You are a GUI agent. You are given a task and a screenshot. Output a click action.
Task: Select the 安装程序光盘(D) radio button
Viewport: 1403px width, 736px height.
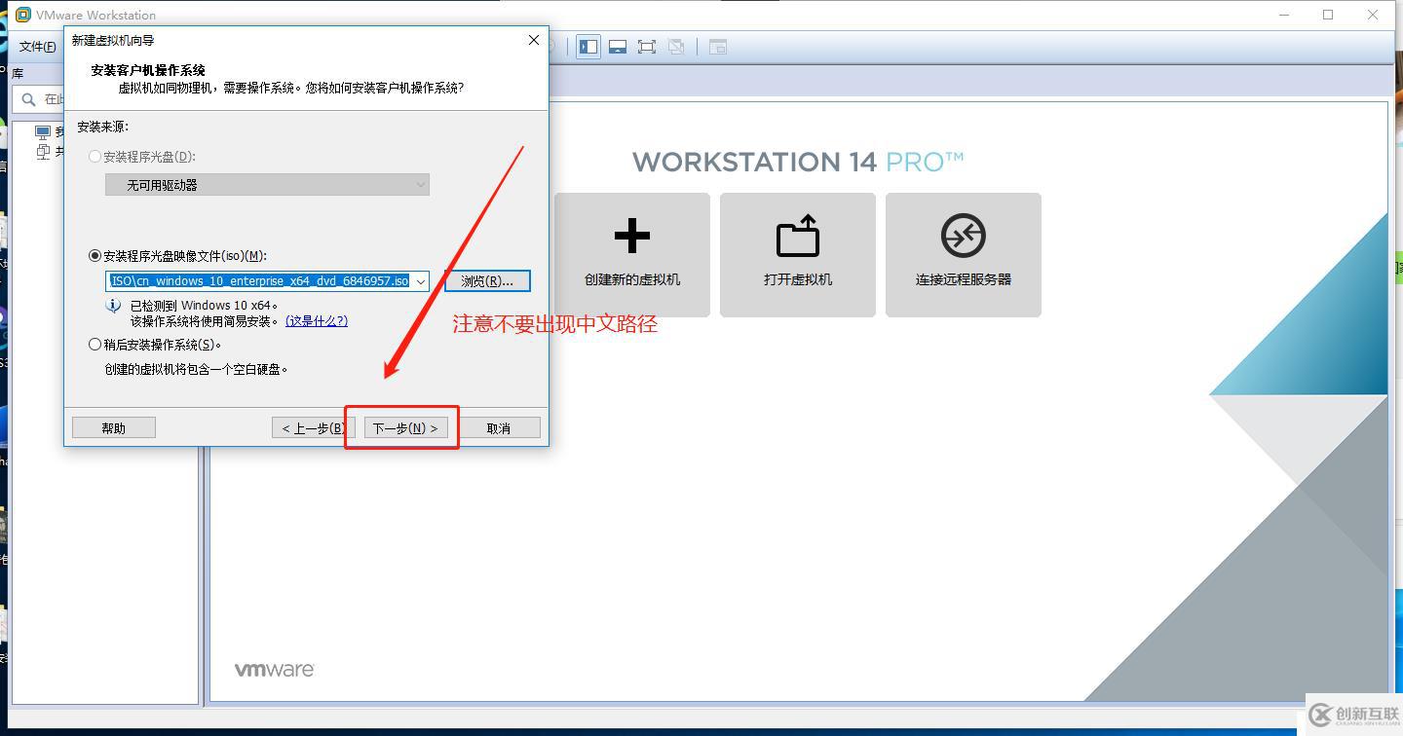tap(95, 156)
